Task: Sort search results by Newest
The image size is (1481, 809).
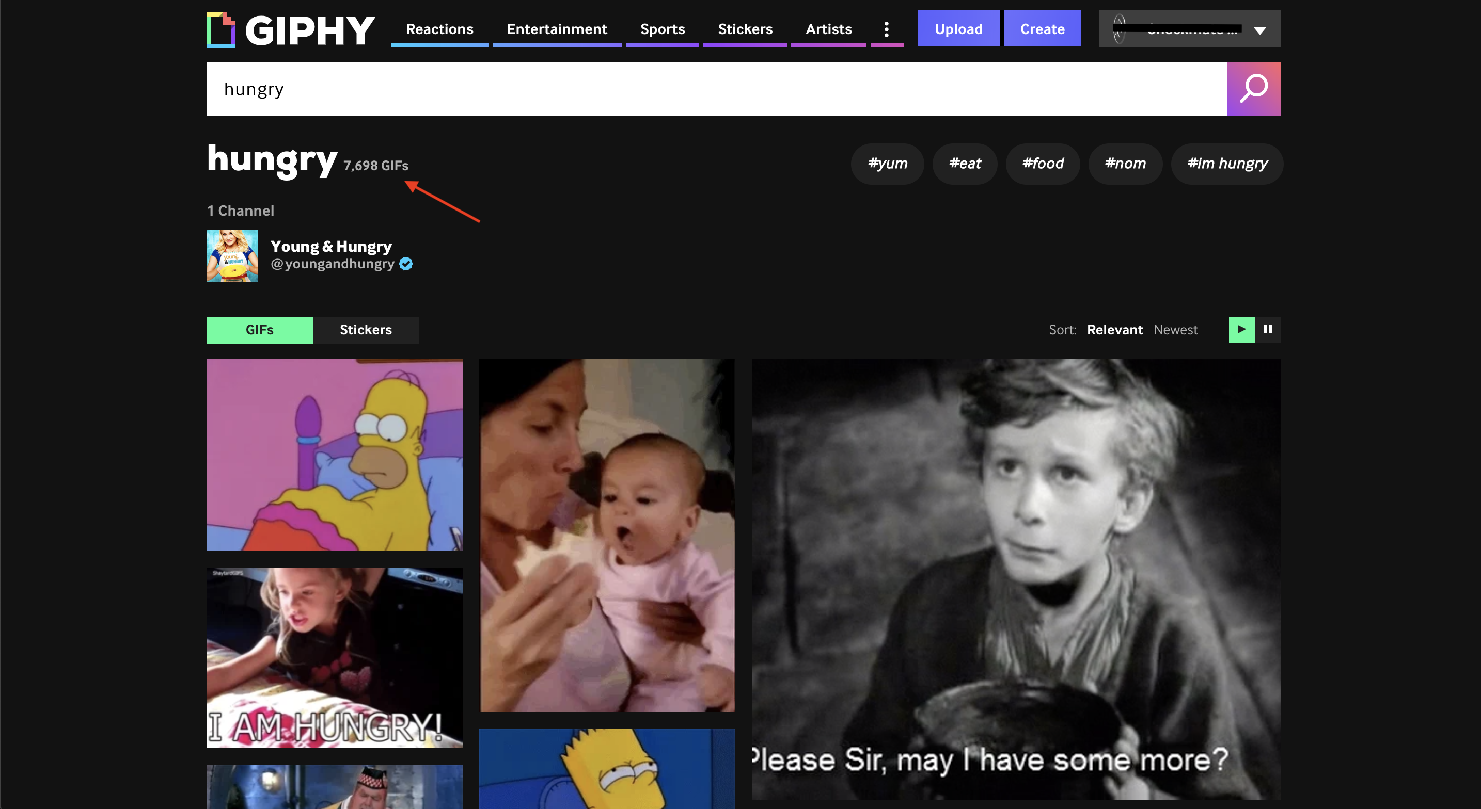Action: pos(1175,329)
